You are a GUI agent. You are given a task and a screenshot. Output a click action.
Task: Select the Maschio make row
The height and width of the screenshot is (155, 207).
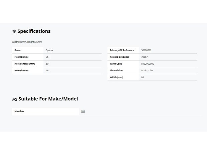pos(108,111)
